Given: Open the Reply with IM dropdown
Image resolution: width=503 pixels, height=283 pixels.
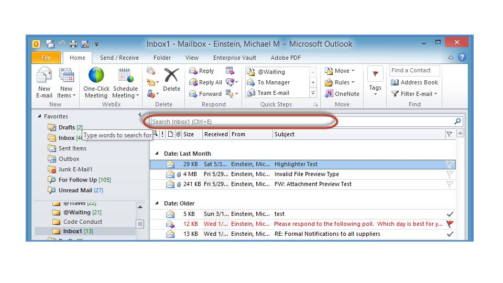Looking at the screenshot, I should click(x=232, y=82).
